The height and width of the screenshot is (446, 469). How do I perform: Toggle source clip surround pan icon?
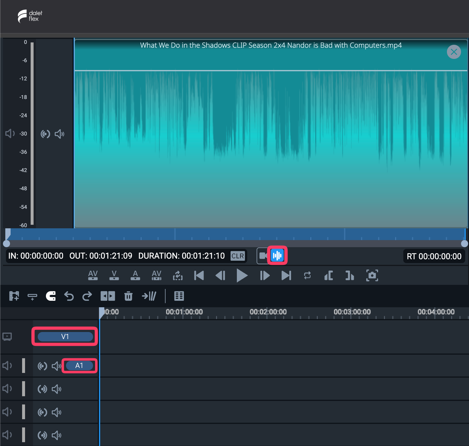(x=45, y=134)
